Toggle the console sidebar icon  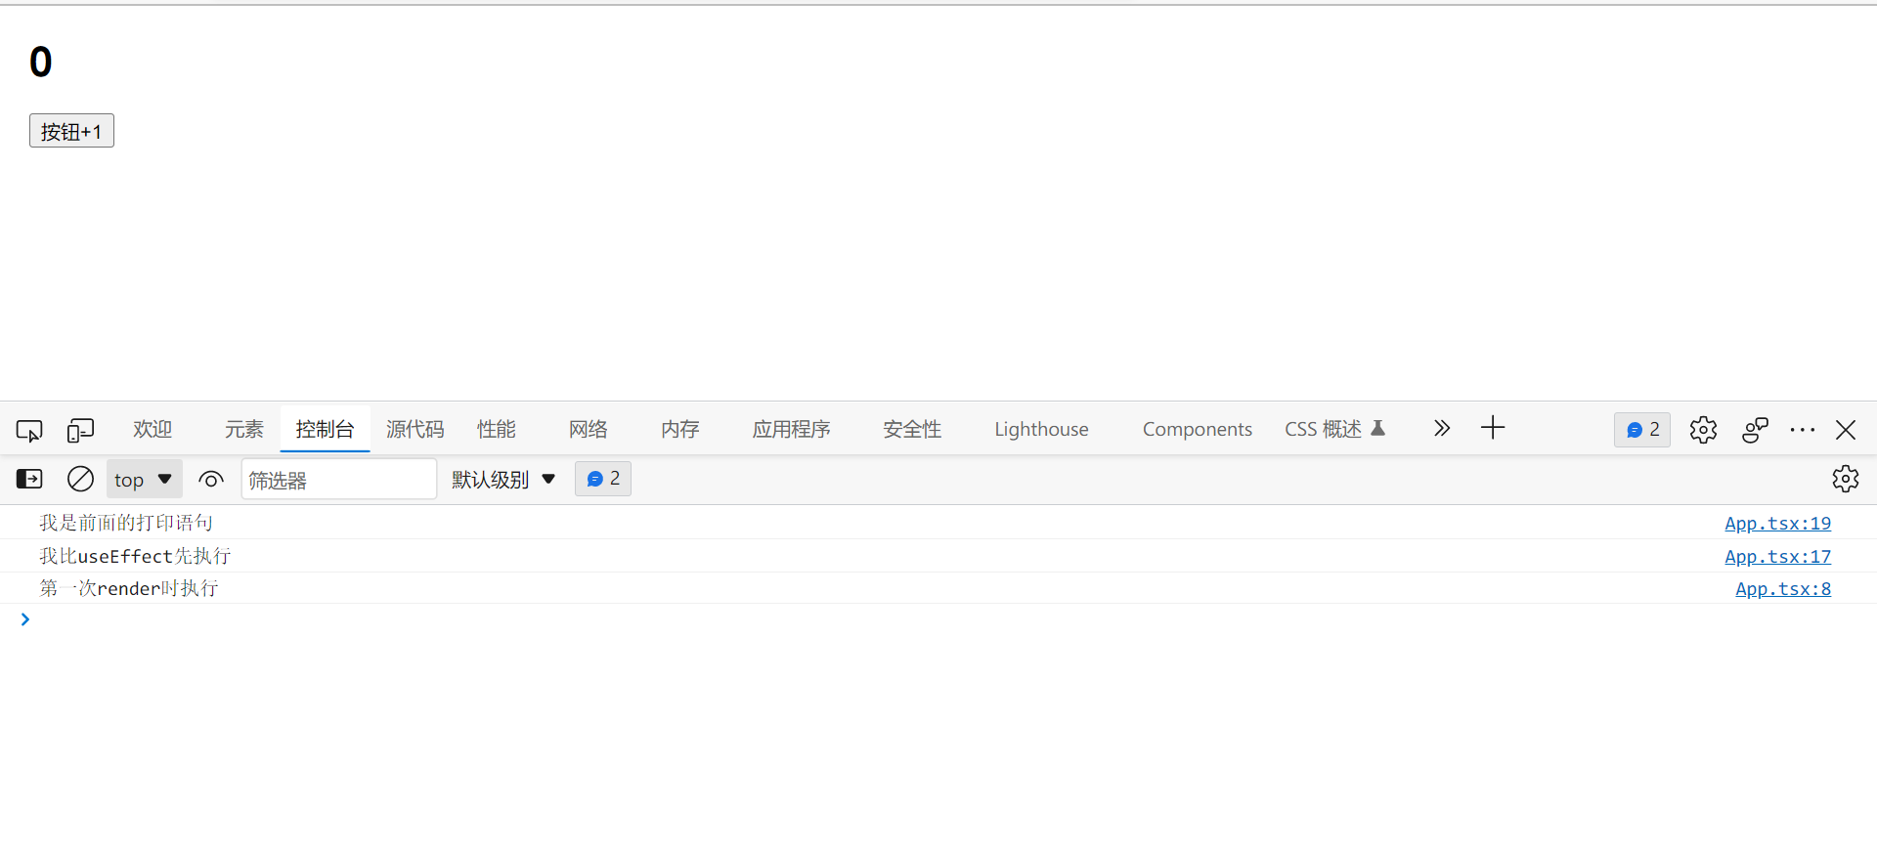(29, 479)
